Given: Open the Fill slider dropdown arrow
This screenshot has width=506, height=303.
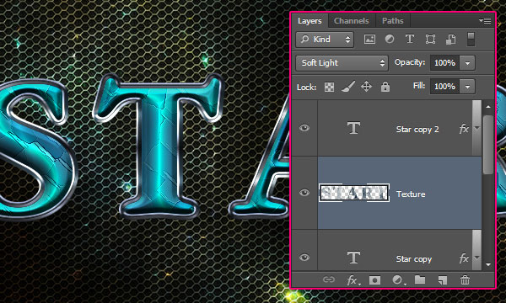Looking at the screenshot, I should [467, 87].
